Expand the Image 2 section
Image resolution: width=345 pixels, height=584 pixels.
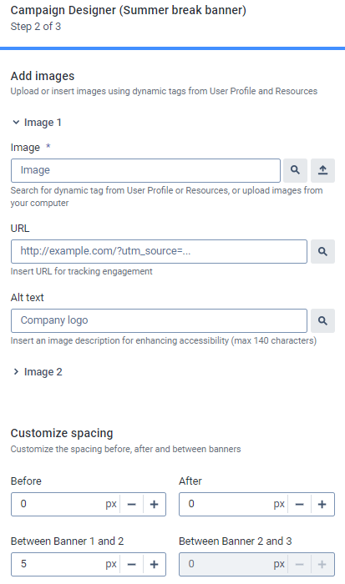point(37,372)
